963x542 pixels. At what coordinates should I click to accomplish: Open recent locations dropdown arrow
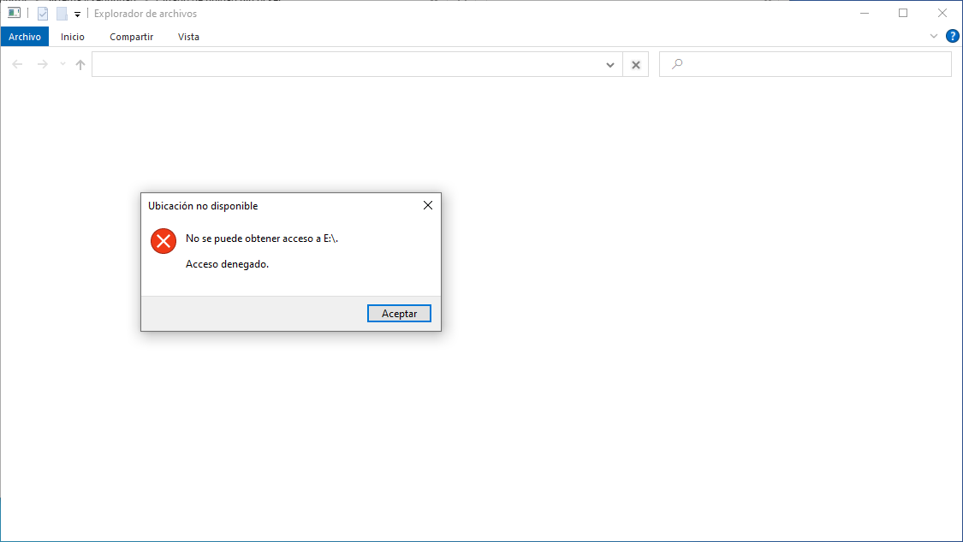pos(62,64)
